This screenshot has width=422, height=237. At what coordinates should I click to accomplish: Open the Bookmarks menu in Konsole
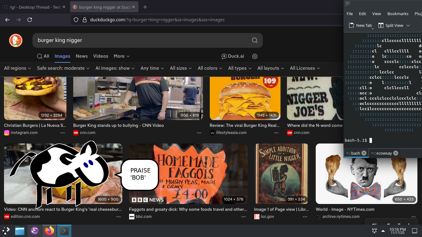point(398,14)
